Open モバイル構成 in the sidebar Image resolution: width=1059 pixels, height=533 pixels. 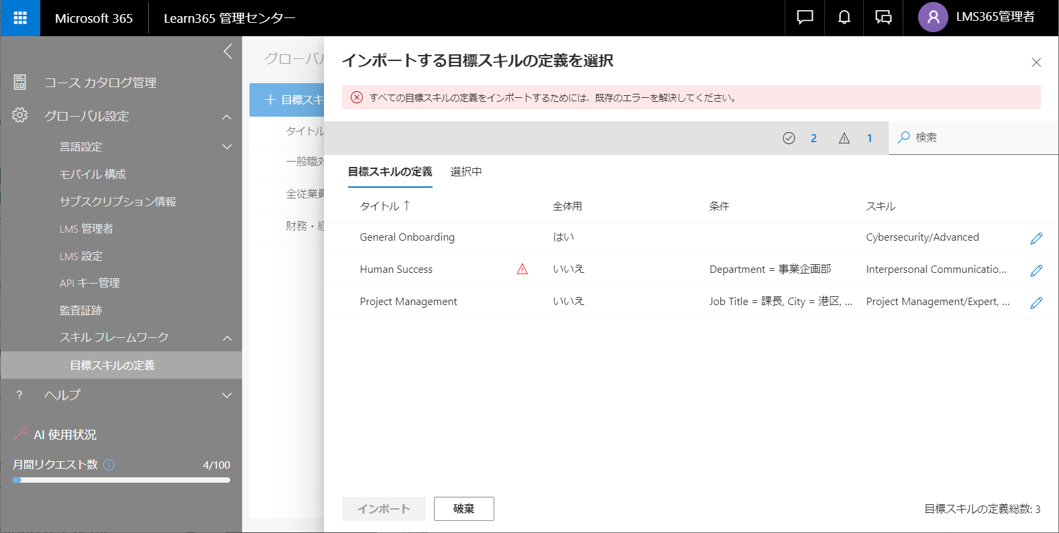tap(93, 174)
